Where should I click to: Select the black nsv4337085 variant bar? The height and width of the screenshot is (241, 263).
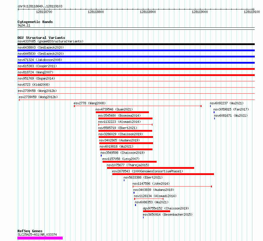click(136, 44)
